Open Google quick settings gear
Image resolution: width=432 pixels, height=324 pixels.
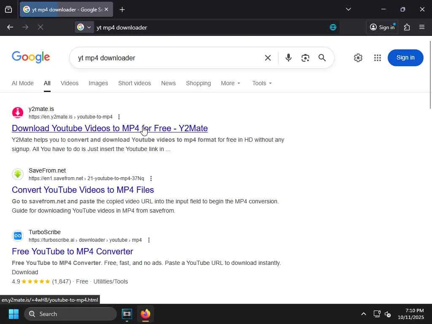pos(358,58)
